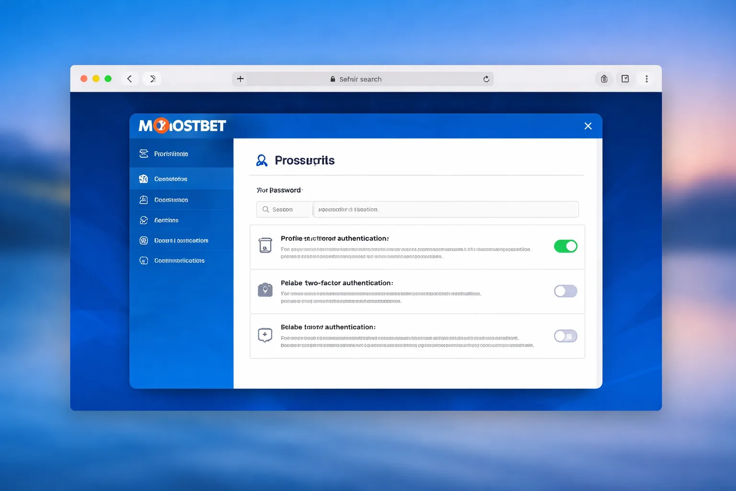
Task: Click into the 'Sescoo' search field
Action: [x=284, y=210]
